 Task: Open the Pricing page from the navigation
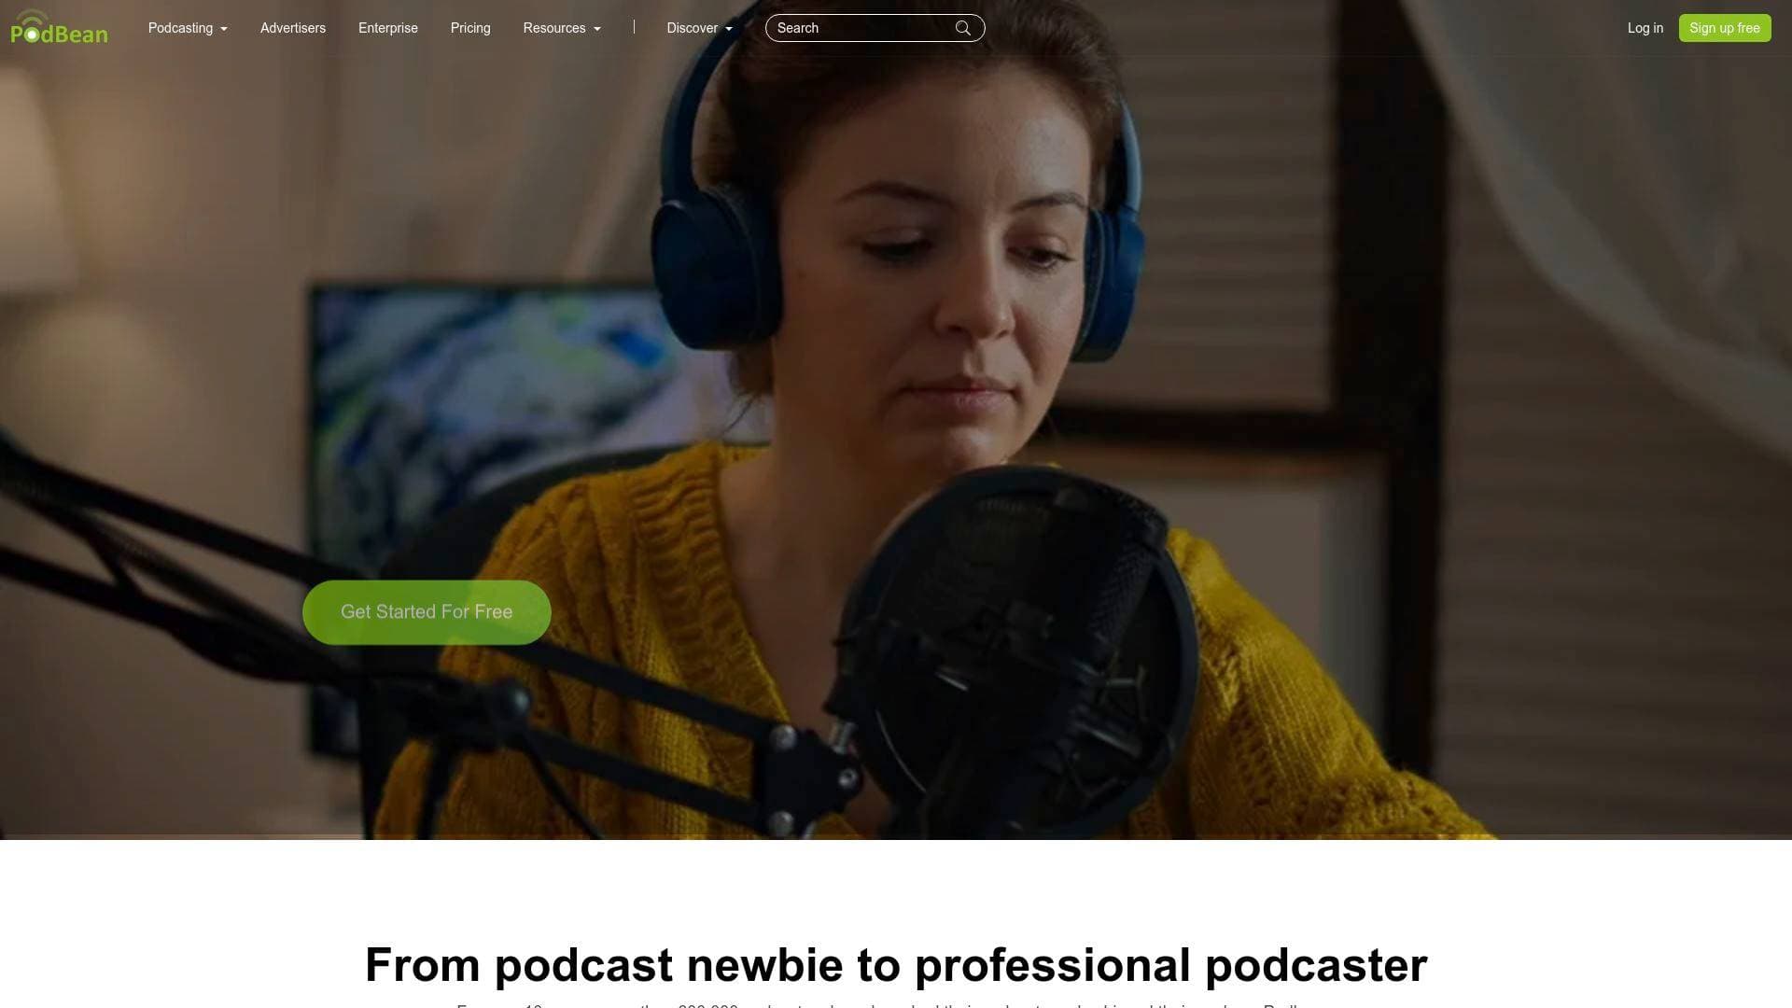tap(470, 28)
